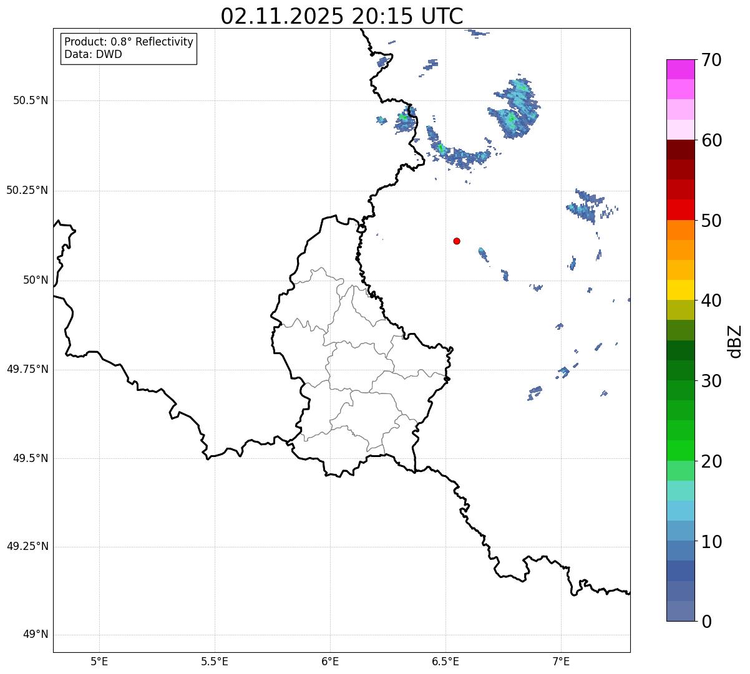The width and height of the screenshot is (750, 674).
Task: Select the 50°N latitude label
Action: [36, 280]
